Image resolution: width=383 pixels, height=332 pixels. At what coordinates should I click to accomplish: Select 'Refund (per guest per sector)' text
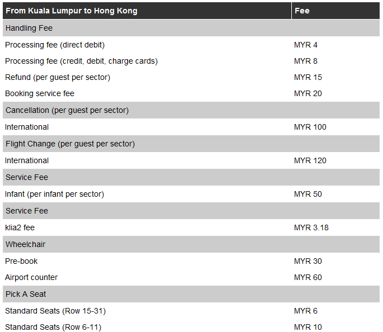[x=58, y=77]
